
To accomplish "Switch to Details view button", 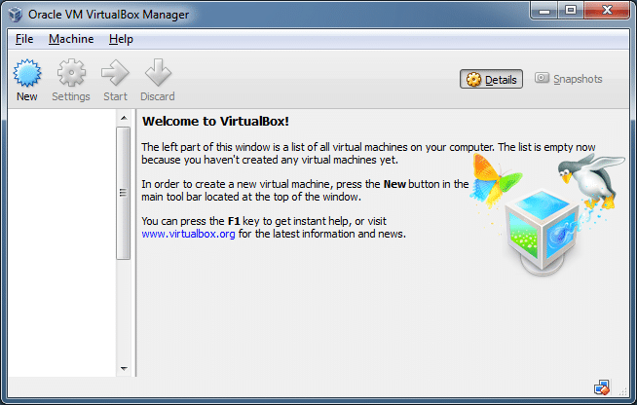I will click(491, 79).
